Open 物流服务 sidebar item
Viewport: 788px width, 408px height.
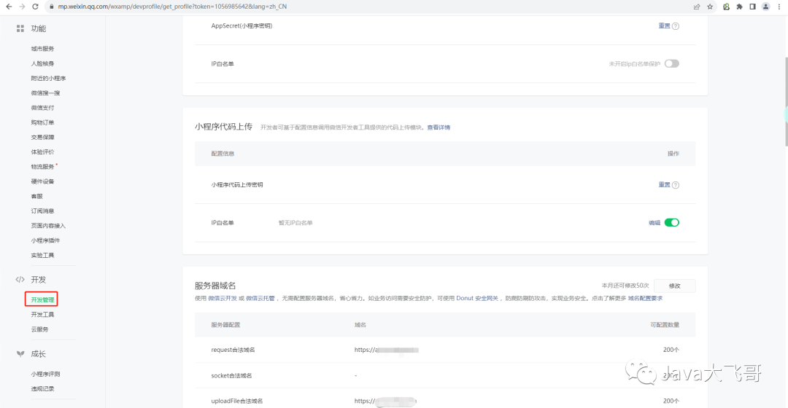coord(42,167)
